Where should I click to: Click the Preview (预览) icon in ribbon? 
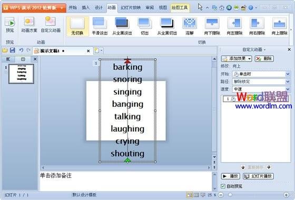(x=10, y=25)
